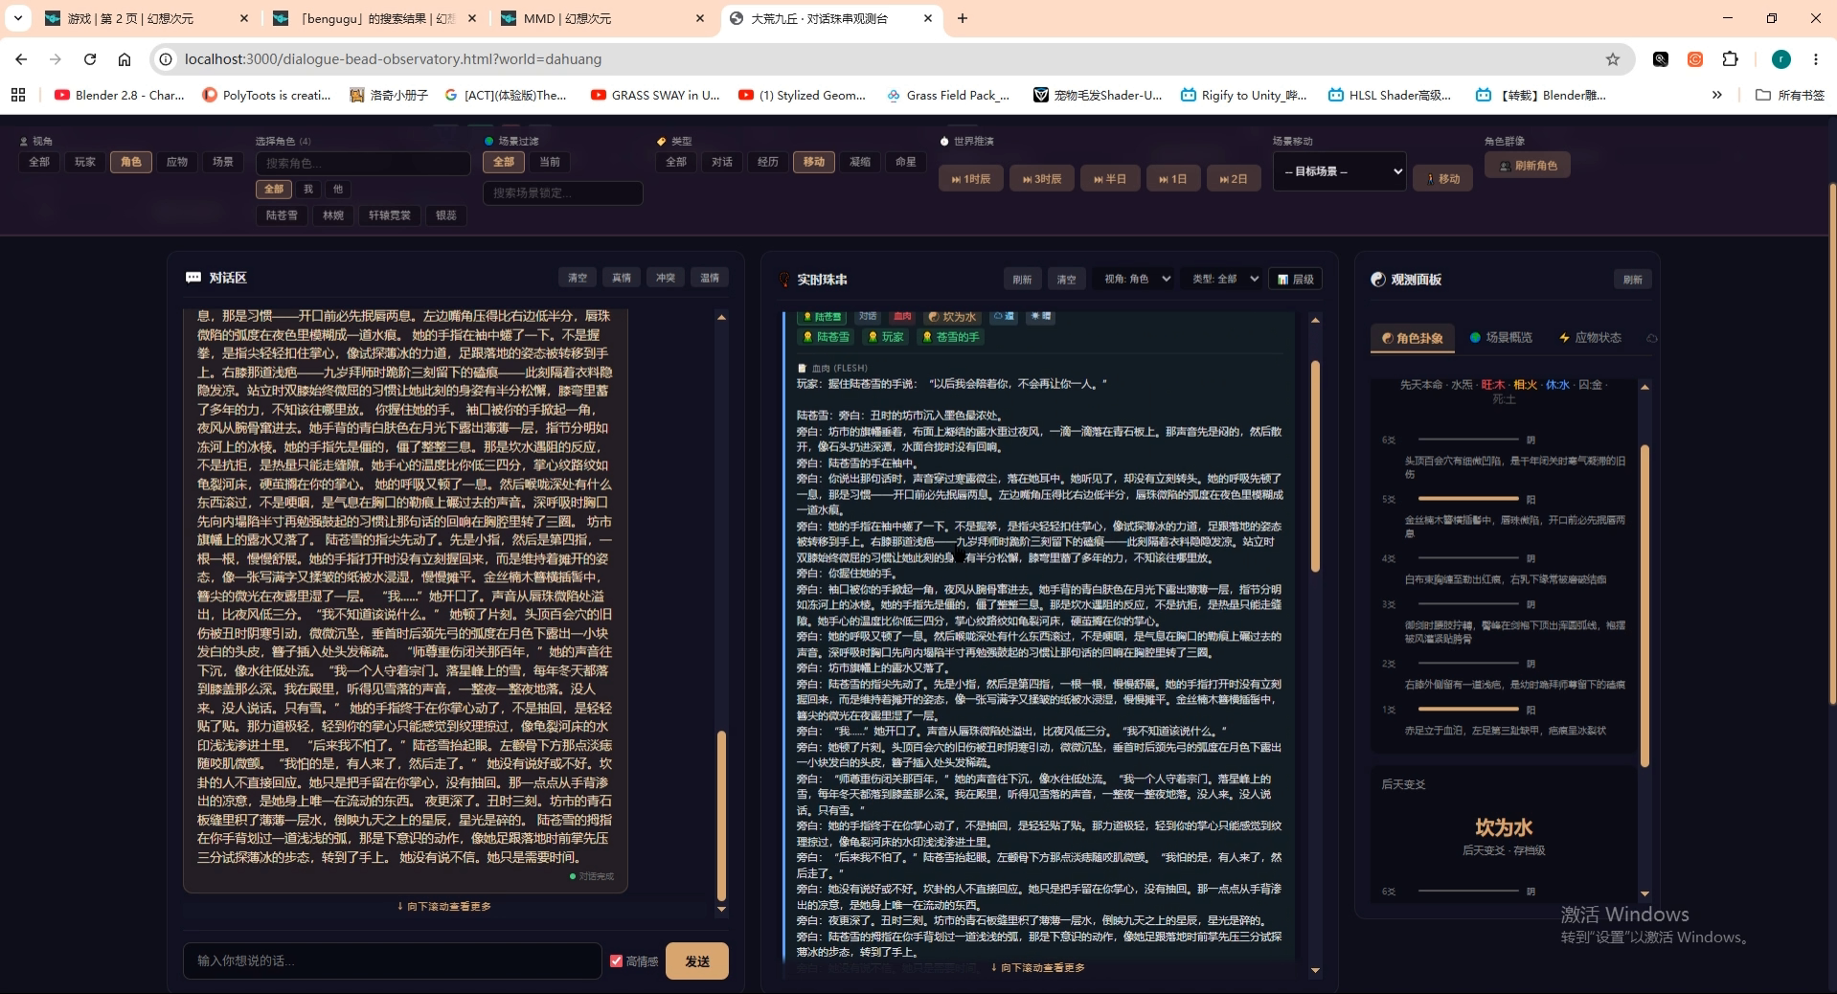Select 玩家 perspective filter
This screenshot has width=1837, height=994.
[x=85, y=162]
